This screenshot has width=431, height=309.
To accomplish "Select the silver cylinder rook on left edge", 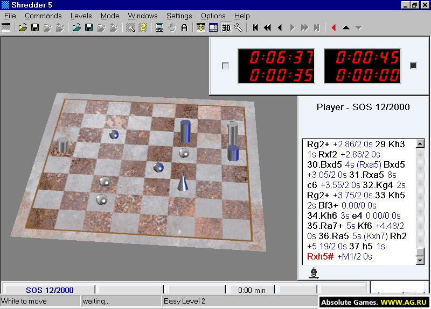I will click(x=62, y=145).
